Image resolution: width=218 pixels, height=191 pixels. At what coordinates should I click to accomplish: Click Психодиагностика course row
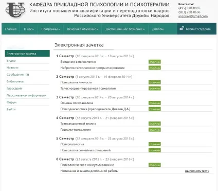click(x=95, y=109)
